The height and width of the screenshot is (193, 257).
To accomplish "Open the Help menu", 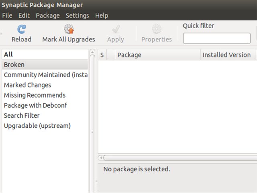I will 102,16.
